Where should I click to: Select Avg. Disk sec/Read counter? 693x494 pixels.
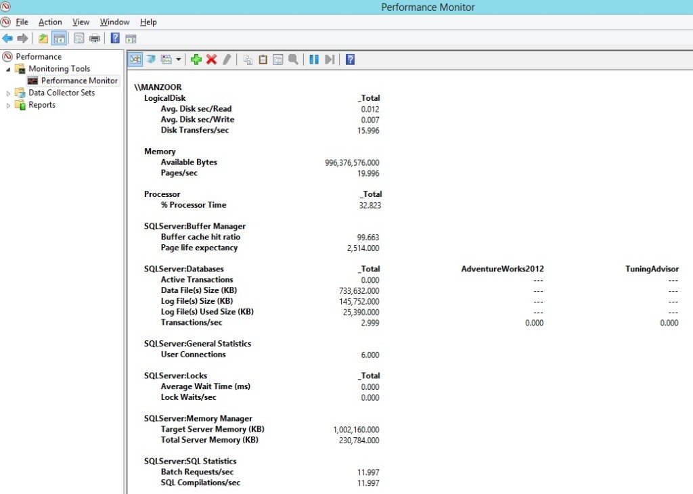196,109
